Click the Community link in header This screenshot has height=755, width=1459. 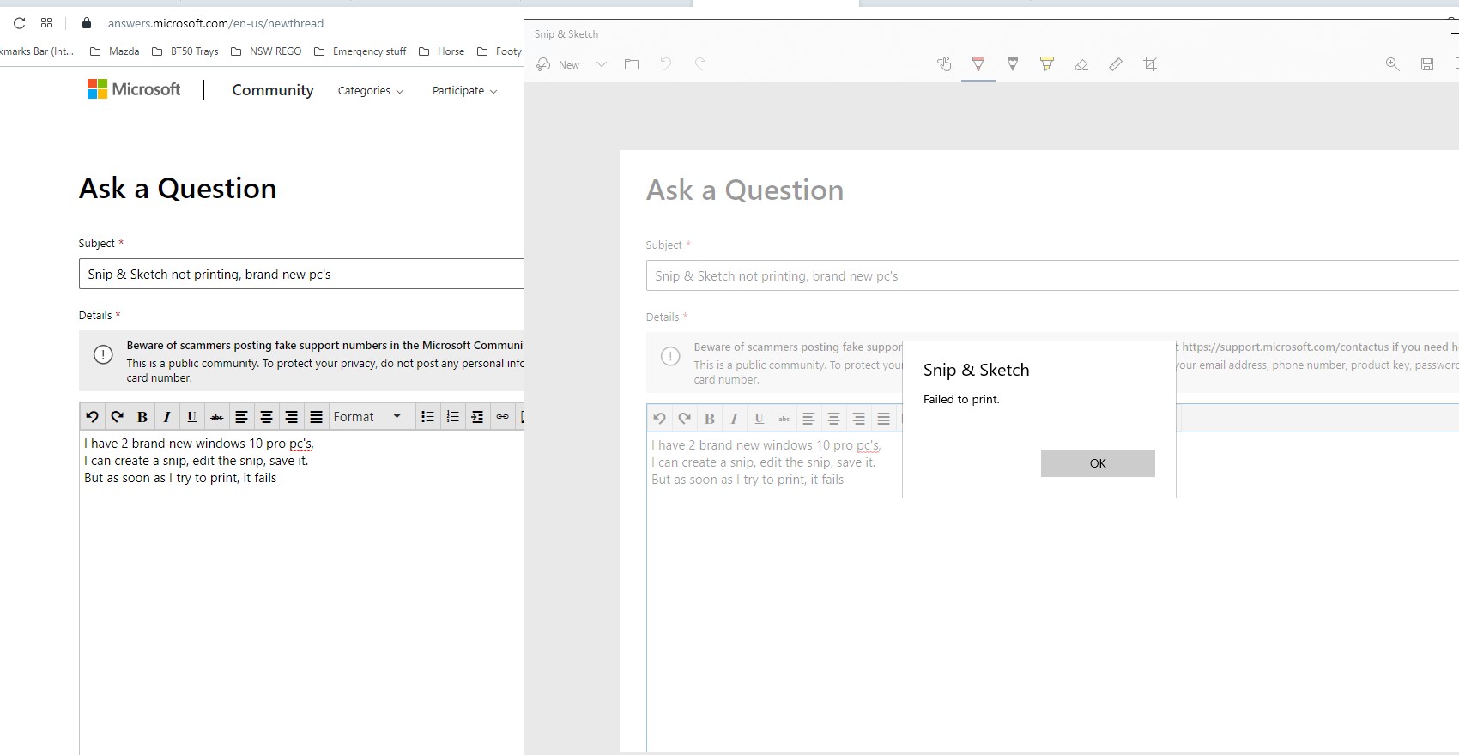[x=273, y=90]
